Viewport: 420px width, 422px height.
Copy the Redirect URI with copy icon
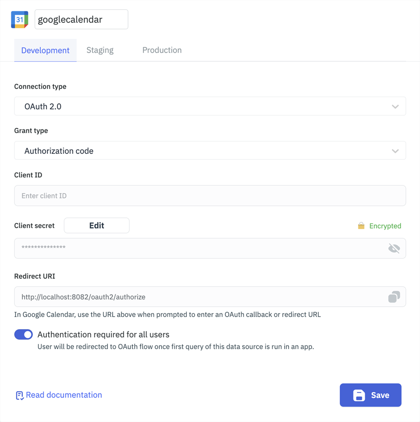[394, 297]
